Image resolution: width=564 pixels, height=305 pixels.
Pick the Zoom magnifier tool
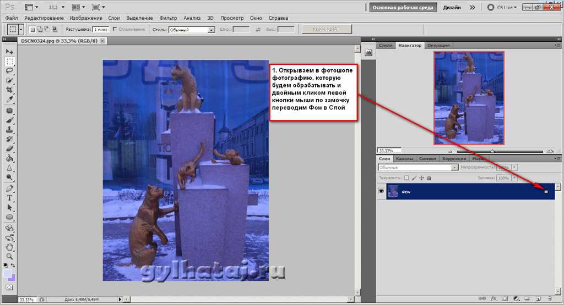(x=9, y=256)
